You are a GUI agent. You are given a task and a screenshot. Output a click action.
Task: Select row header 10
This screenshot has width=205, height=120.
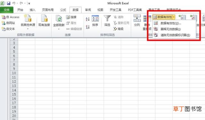(x=14, y=73)
